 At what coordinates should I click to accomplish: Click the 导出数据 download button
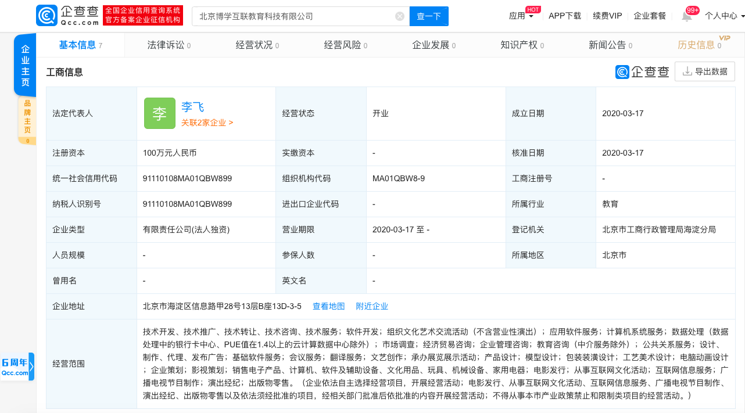(704, 71)
